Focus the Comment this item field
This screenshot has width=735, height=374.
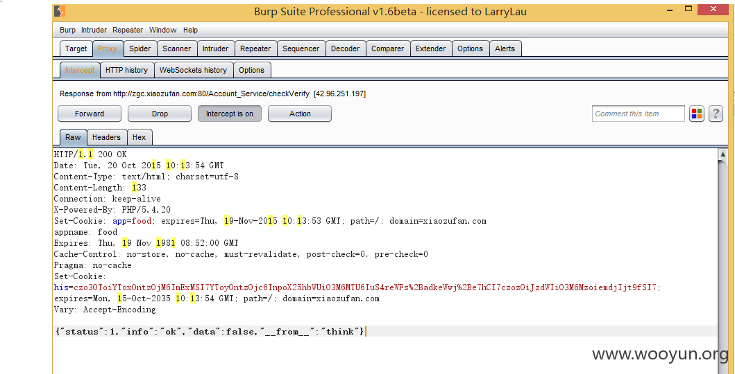pyautogui.click(x=639, y=114)
